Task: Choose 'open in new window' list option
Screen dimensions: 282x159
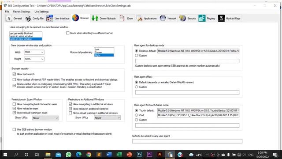Action: tap(26, 39)
